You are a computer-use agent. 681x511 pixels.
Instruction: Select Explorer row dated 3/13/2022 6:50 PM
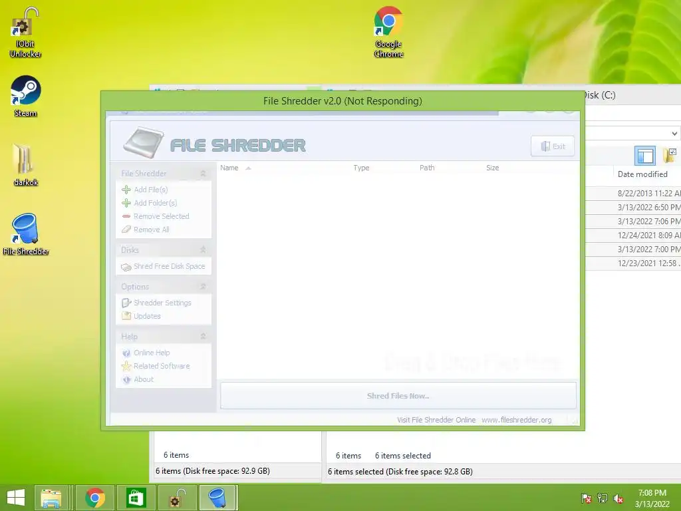tap(633, 208)
